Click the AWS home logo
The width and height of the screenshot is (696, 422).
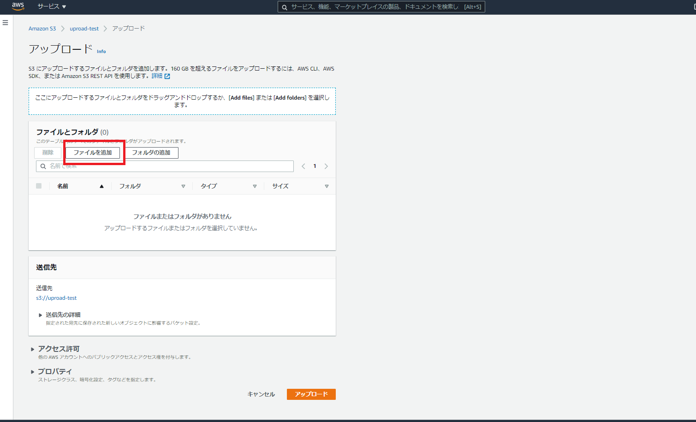[18, 6]
